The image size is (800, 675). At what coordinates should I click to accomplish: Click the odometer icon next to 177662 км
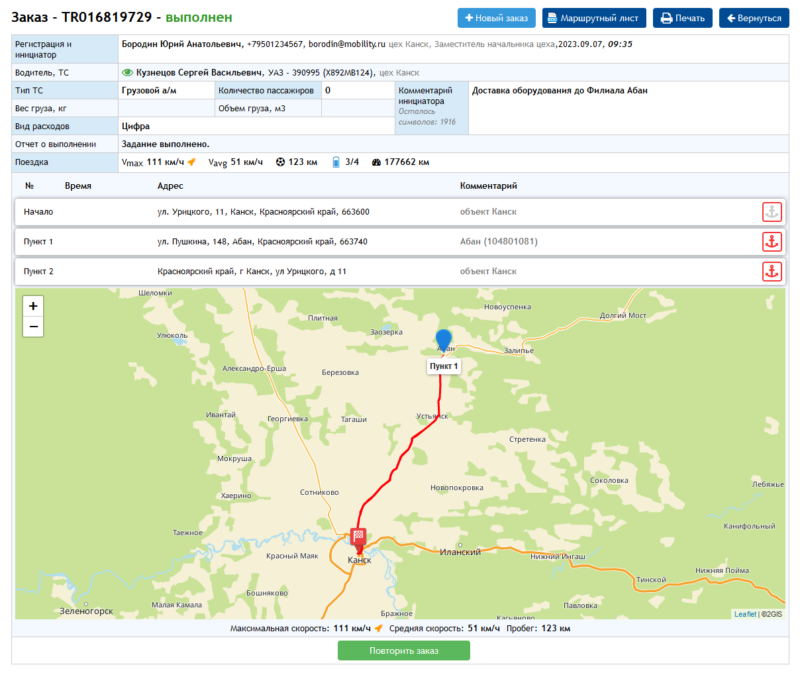[376, 162]
